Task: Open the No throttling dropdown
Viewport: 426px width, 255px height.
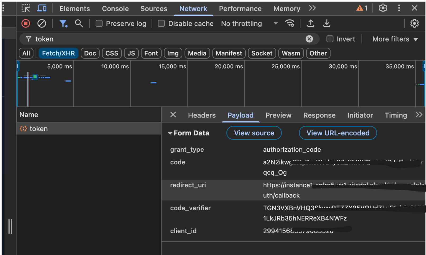Action: point(249,24)
